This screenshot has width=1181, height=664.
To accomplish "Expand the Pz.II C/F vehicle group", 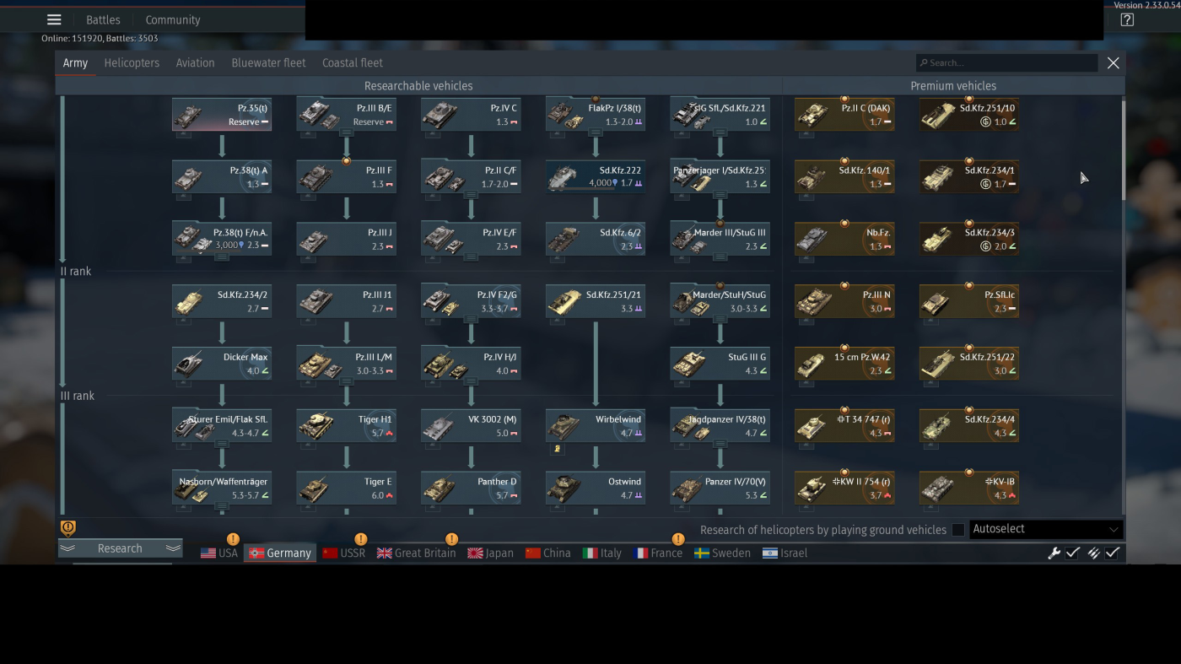I will click(471, 195).
